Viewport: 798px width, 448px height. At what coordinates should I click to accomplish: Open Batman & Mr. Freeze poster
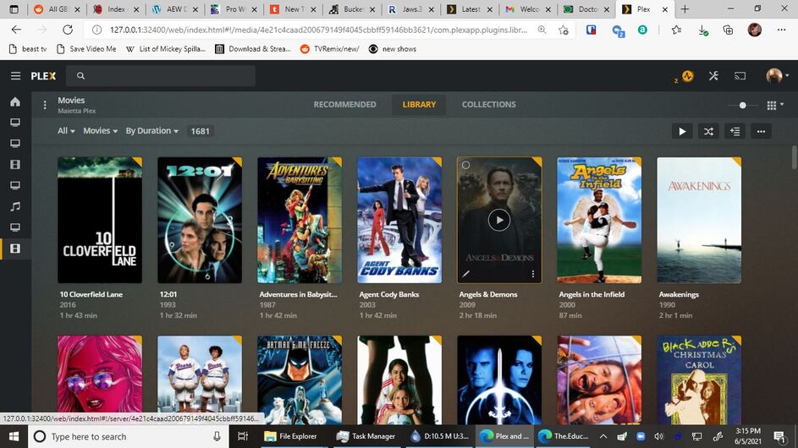[x=300, y=380]
